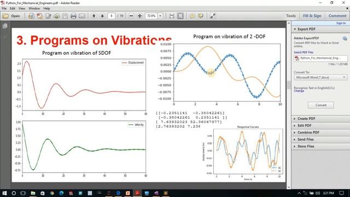This screenshot has height=197, width=350.
Task: Open File Explorer from the taskbar
Action: click(x=33, y=193)
